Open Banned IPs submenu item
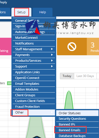Viewport: 99px width, 138px height. click(77, 124)
